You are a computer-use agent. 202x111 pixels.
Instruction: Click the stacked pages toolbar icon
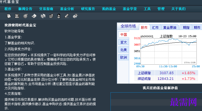(51, 16)
